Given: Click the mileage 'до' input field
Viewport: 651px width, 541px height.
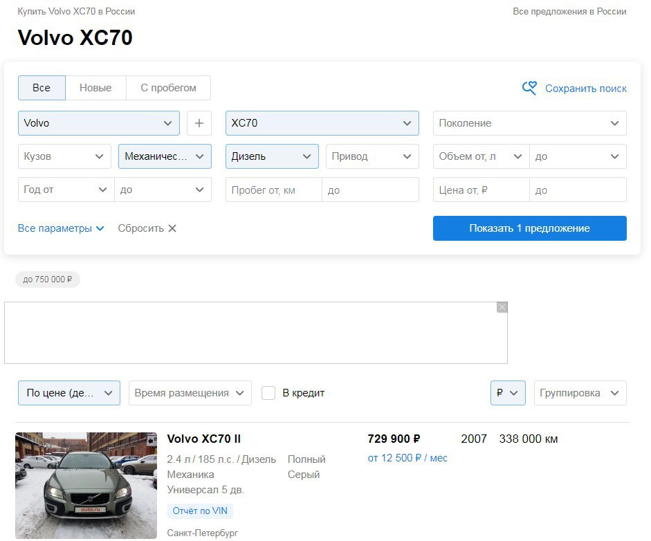Looking at the screenshot, I should point(370,190).
